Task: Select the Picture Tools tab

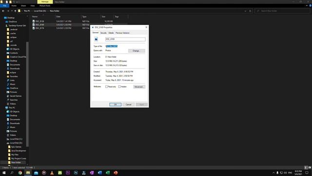Action: (45, 6)
